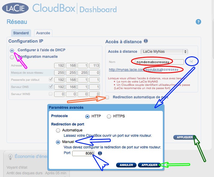Click last Passerelle par défaut octet field

95,80
